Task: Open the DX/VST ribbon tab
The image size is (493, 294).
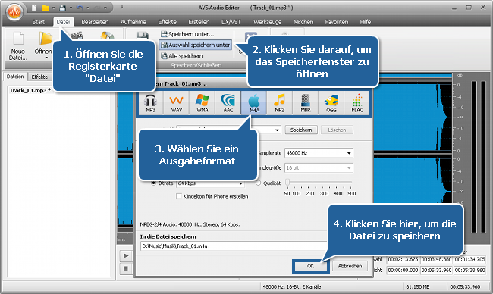Action: (231, 22)
